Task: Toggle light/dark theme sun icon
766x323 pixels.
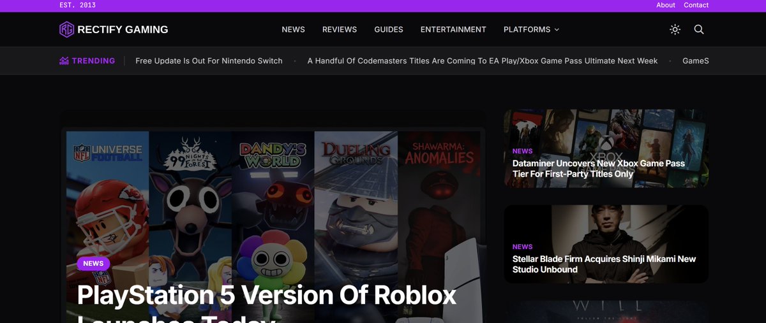Action: [675, 29]
